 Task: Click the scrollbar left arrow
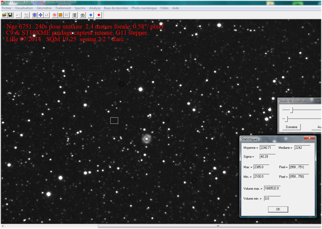coord(3,226)
